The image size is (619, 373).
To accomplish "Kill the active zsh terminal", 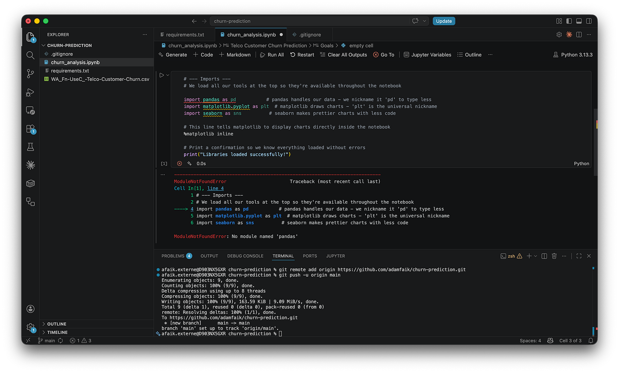I will pyautogui.click(x=554, y=256).
